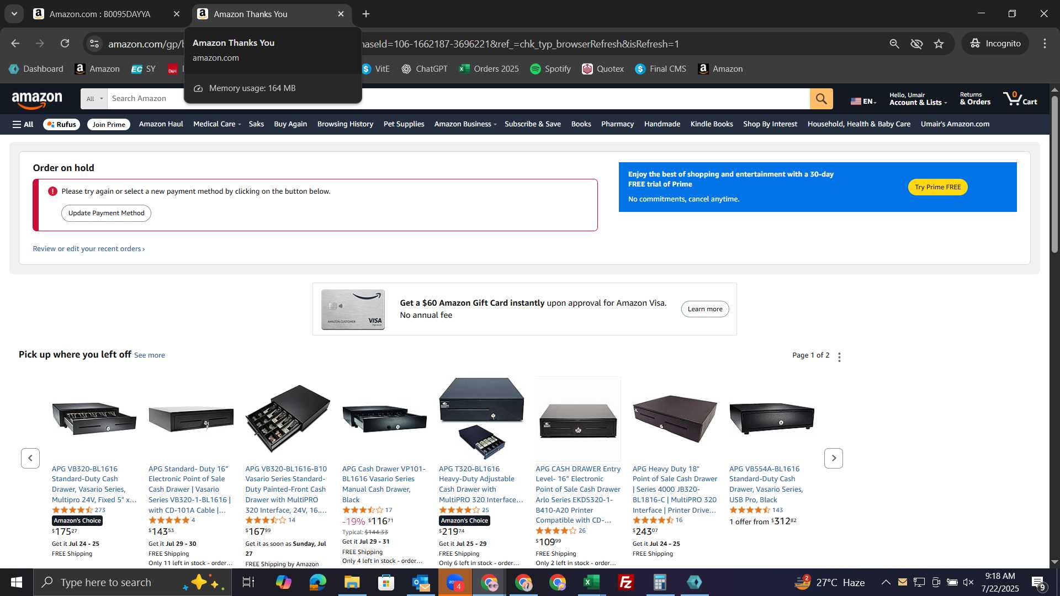Viewport: 1060px width, 596px height.
Task: Expand Account & Lists menu
Action: click(918, 99)
